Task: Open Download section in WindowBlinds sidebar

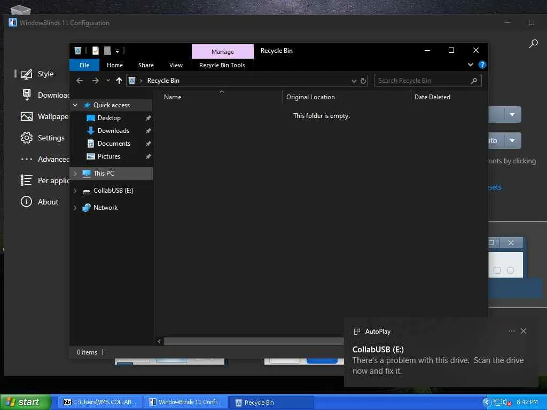Action: point(53,95)
